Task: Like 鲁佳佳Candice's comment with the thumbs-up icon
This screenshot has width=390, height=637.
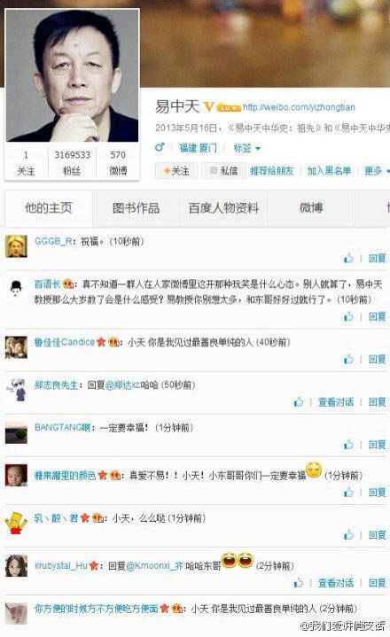Action: click(348, 359)
